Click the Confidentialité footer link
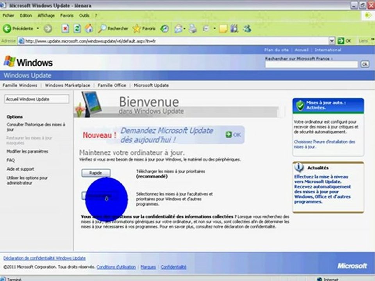 pyautogui.click(x=173, y=267)
